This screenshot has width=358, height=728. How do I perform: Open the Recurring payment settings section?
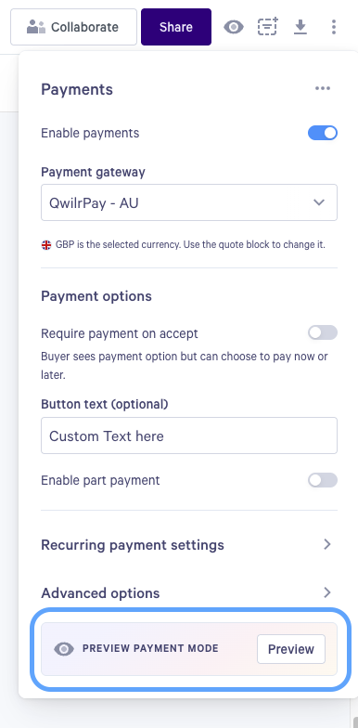coord(189,544)
